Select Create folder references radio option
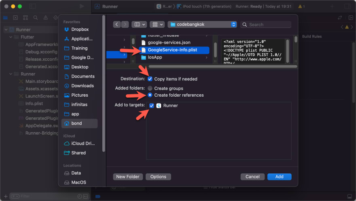This screenshot has width=356, height=201. click(x=150, y=95)
